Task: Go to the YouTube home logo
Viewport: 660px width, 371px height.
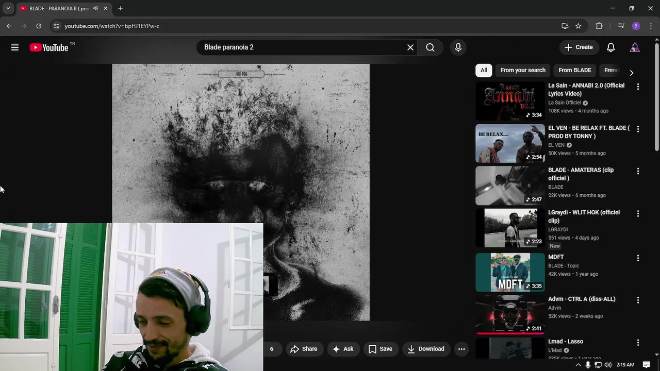Action: 48,47
